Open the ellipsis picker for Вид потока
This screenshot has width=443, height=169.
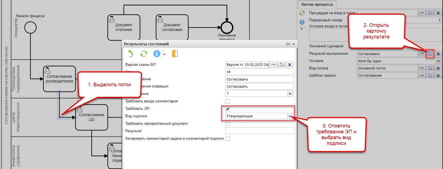tap(422, 68)
